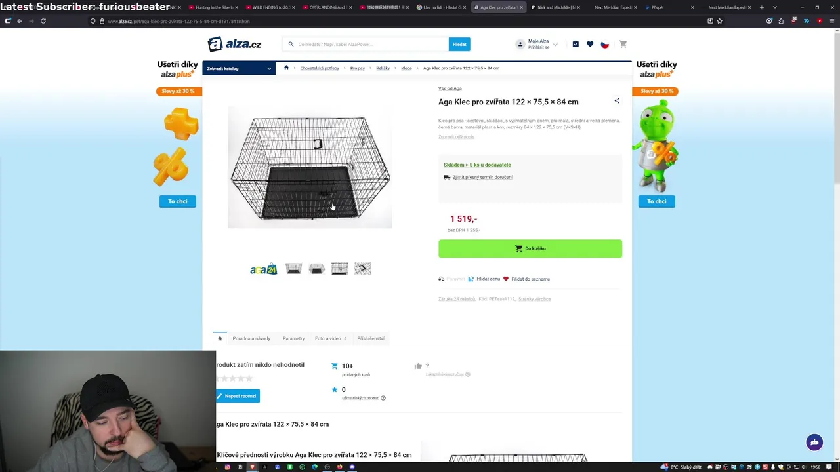Bookmark this page using the star icon

pos(720,21)
